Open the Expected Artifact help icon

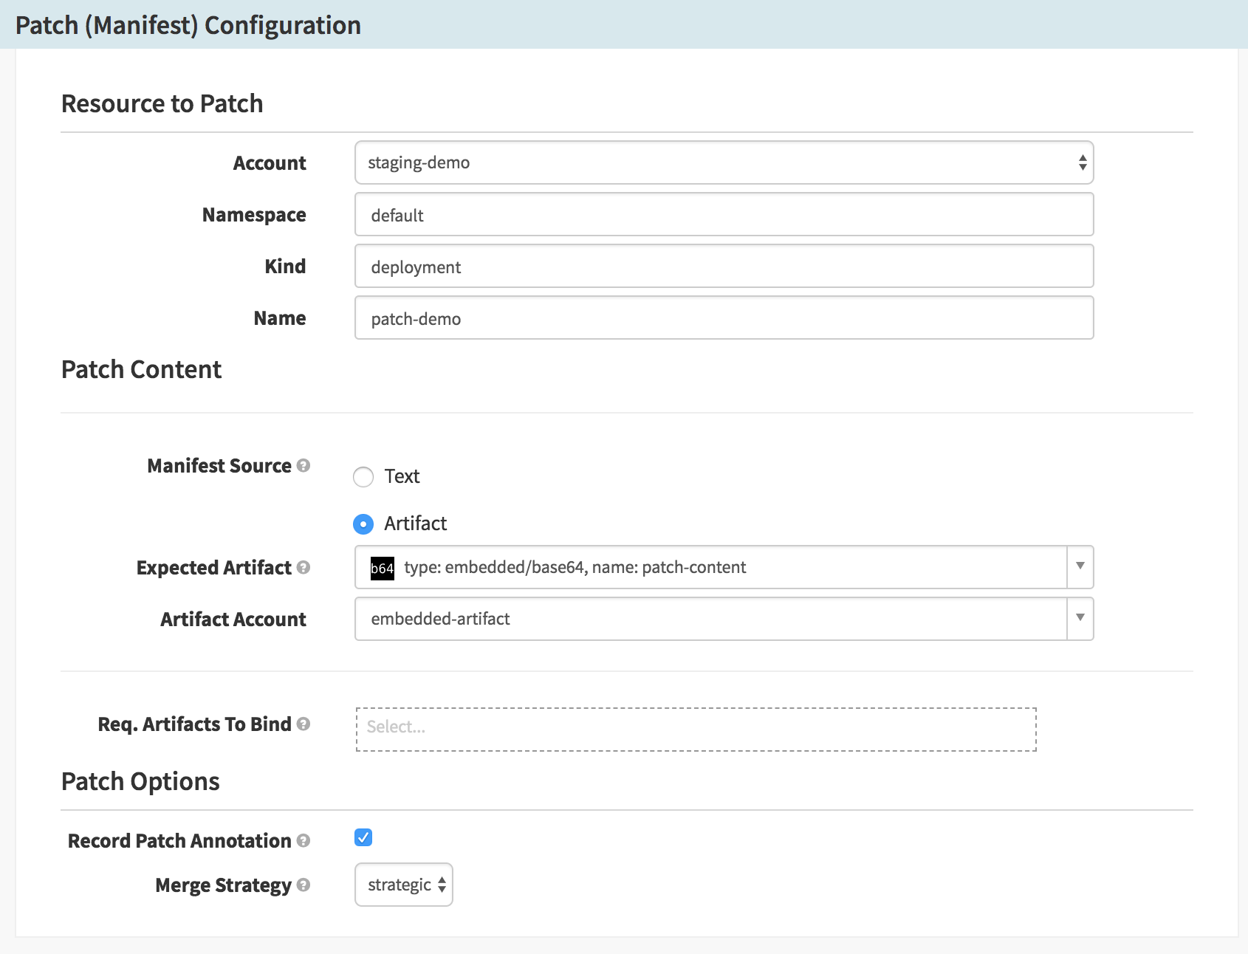click(302, 567)
